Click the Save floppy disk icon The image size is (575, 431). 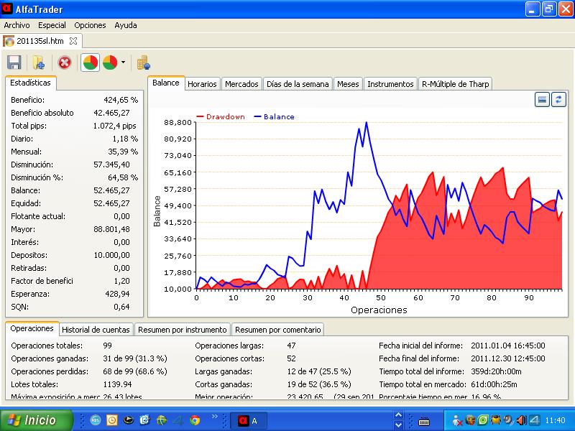(14, 62)
